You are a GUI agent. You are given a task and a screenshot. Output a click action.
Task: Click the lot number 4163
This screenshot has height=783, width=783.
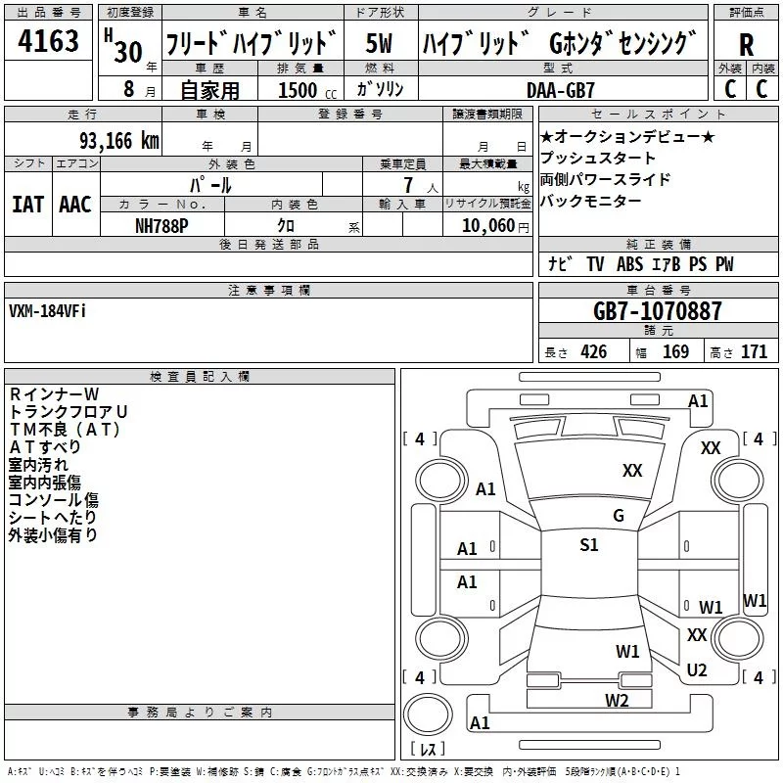point(49,42)
